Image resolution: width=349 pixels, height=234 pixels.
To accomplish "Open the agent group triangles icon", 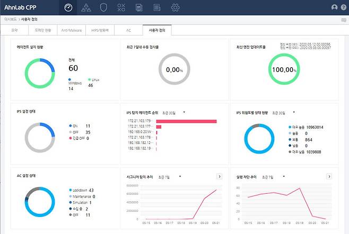I will tap(86, 7).
